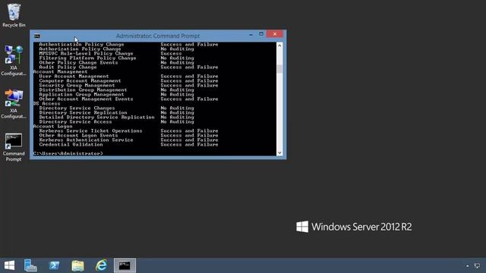This screenshot has height=273, width=486.
Task: Open the Recycle Bin desktop icon
Action: [14, 15]
